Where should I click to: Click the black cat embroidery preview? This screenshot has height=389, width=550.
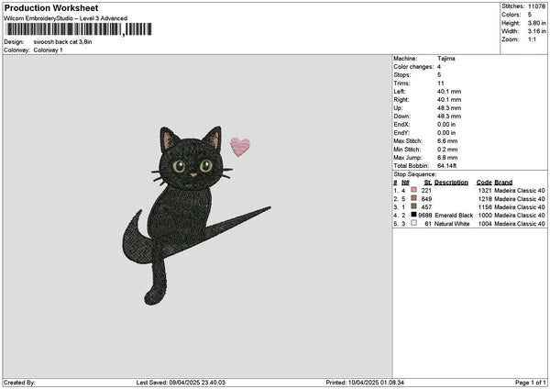[196, 216]
